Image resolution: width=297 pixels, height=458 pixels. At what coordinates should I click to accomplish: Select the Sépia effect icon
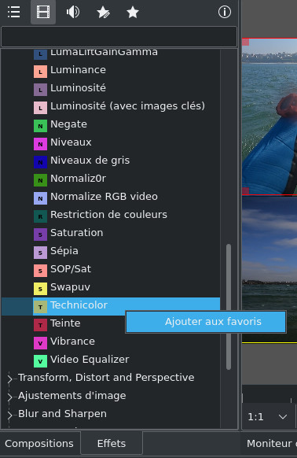pyautogui.click(x=40, y=253)
